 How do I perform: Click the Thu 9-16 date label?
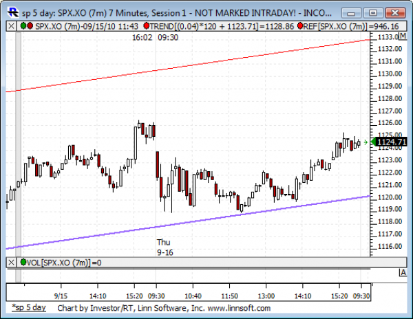[x=165, y=247]
